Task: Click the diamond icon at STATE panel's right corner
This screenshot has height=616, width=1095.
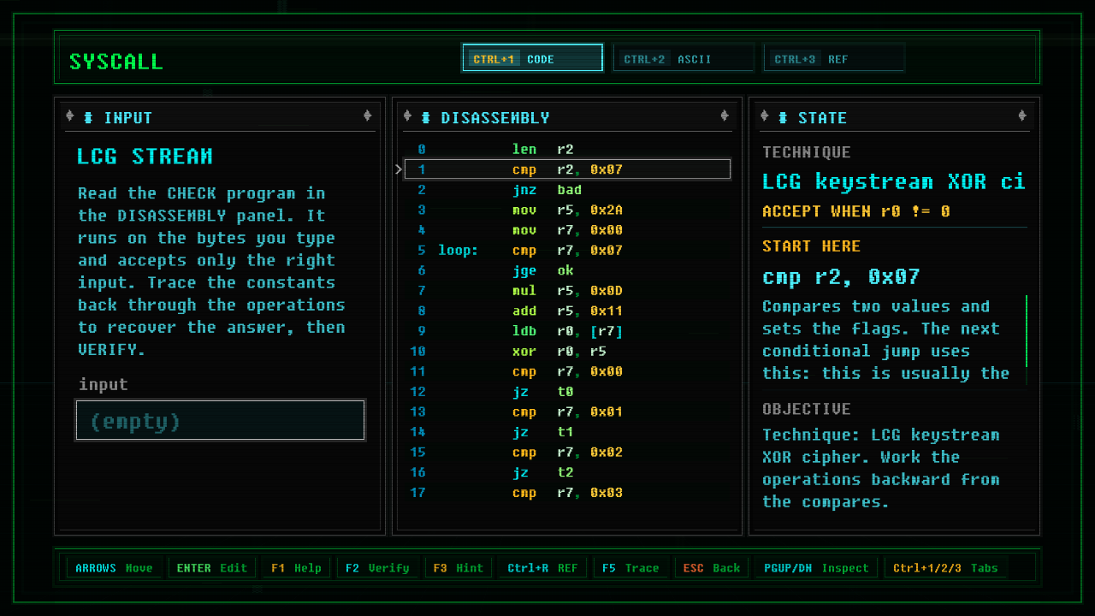Action: tap(1022, 116)
